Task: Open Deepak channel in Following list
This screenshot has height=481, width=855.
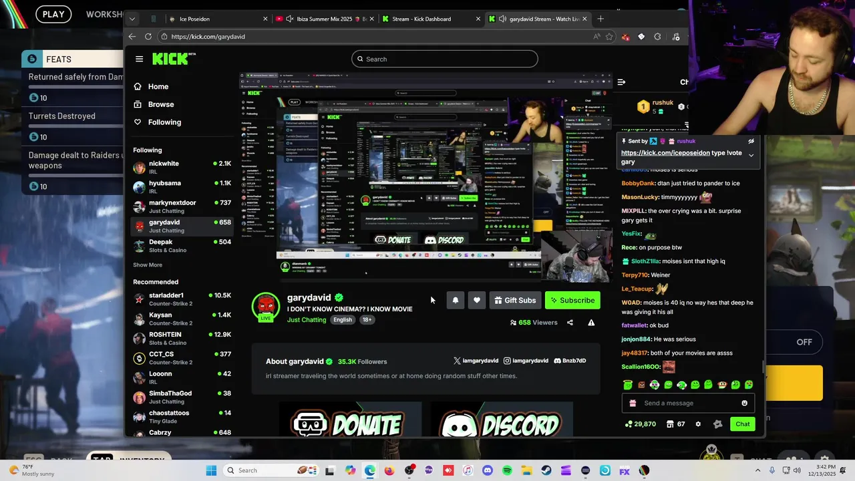Action: coord(182,246)
